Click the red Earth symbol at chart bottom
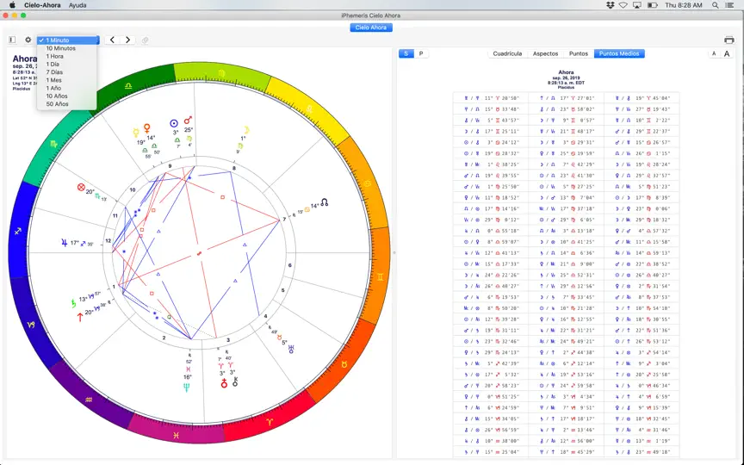The height and width of the screenshot is (465, 744). 224,383
